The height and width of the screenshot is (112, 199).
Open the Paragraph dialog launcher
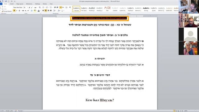pos(71,14)
